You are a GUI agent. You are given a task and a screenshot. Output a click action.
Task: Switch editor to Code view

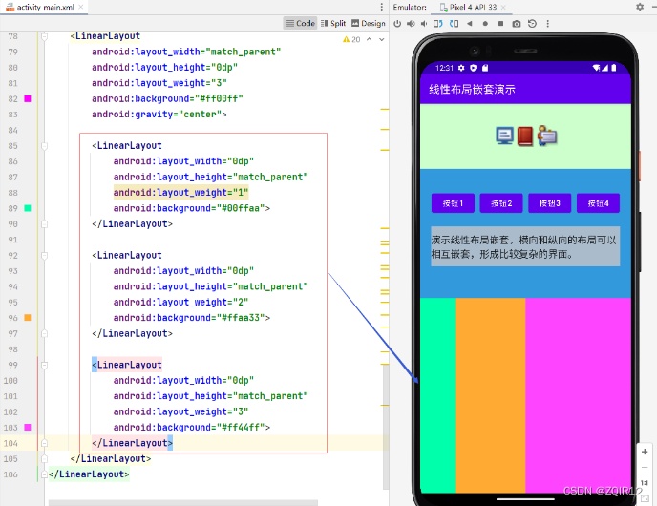[300, 24]
